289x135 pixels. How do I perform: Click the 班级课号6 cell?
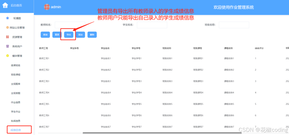198,115
